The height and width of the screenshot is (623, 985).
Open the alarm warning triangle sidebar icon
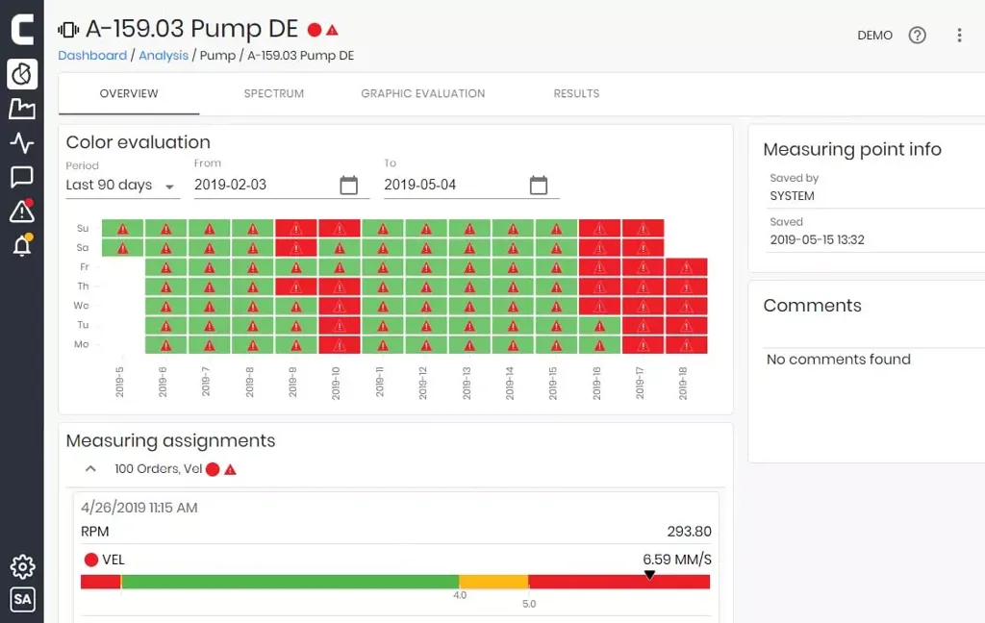21,212
